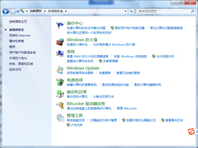Screen dimensions: 198x148
Task: Select 时钟、语言和区域 in sidebar
Action: pos(21,64)
